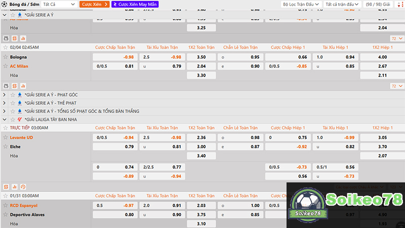Open bar chart icon under Levante match

pyautogui.click(x=14, y=186)
